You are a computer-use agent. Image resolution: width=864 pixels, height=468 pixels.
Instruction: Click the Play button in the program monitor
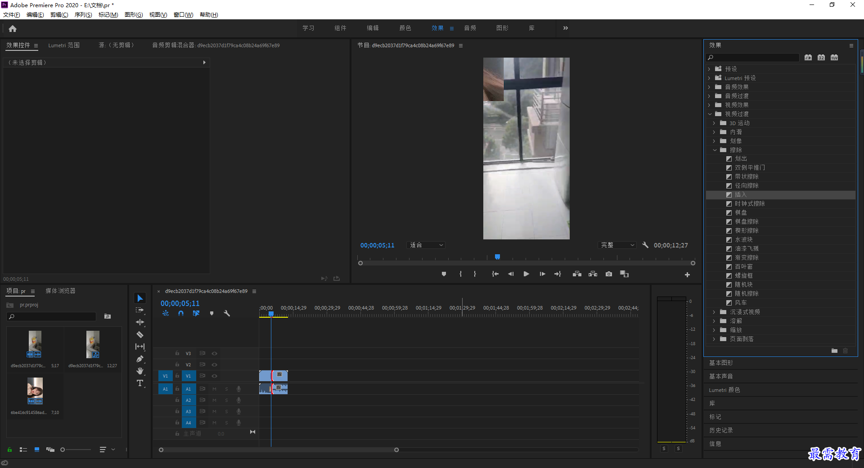[x=526, y=274]
